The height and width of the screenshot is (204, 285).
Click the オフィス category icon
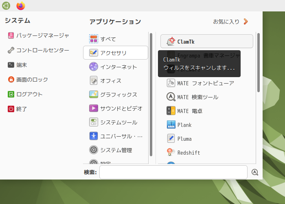tap(94, 80)
